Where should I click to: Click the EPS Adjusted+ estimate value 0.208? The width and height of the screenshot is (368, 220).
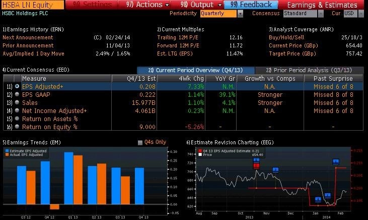coord(148,87)
